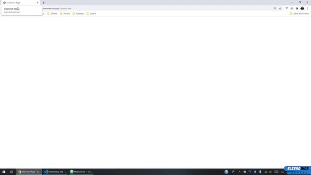Select the Unknown Page browser tab

coord(20,3)
